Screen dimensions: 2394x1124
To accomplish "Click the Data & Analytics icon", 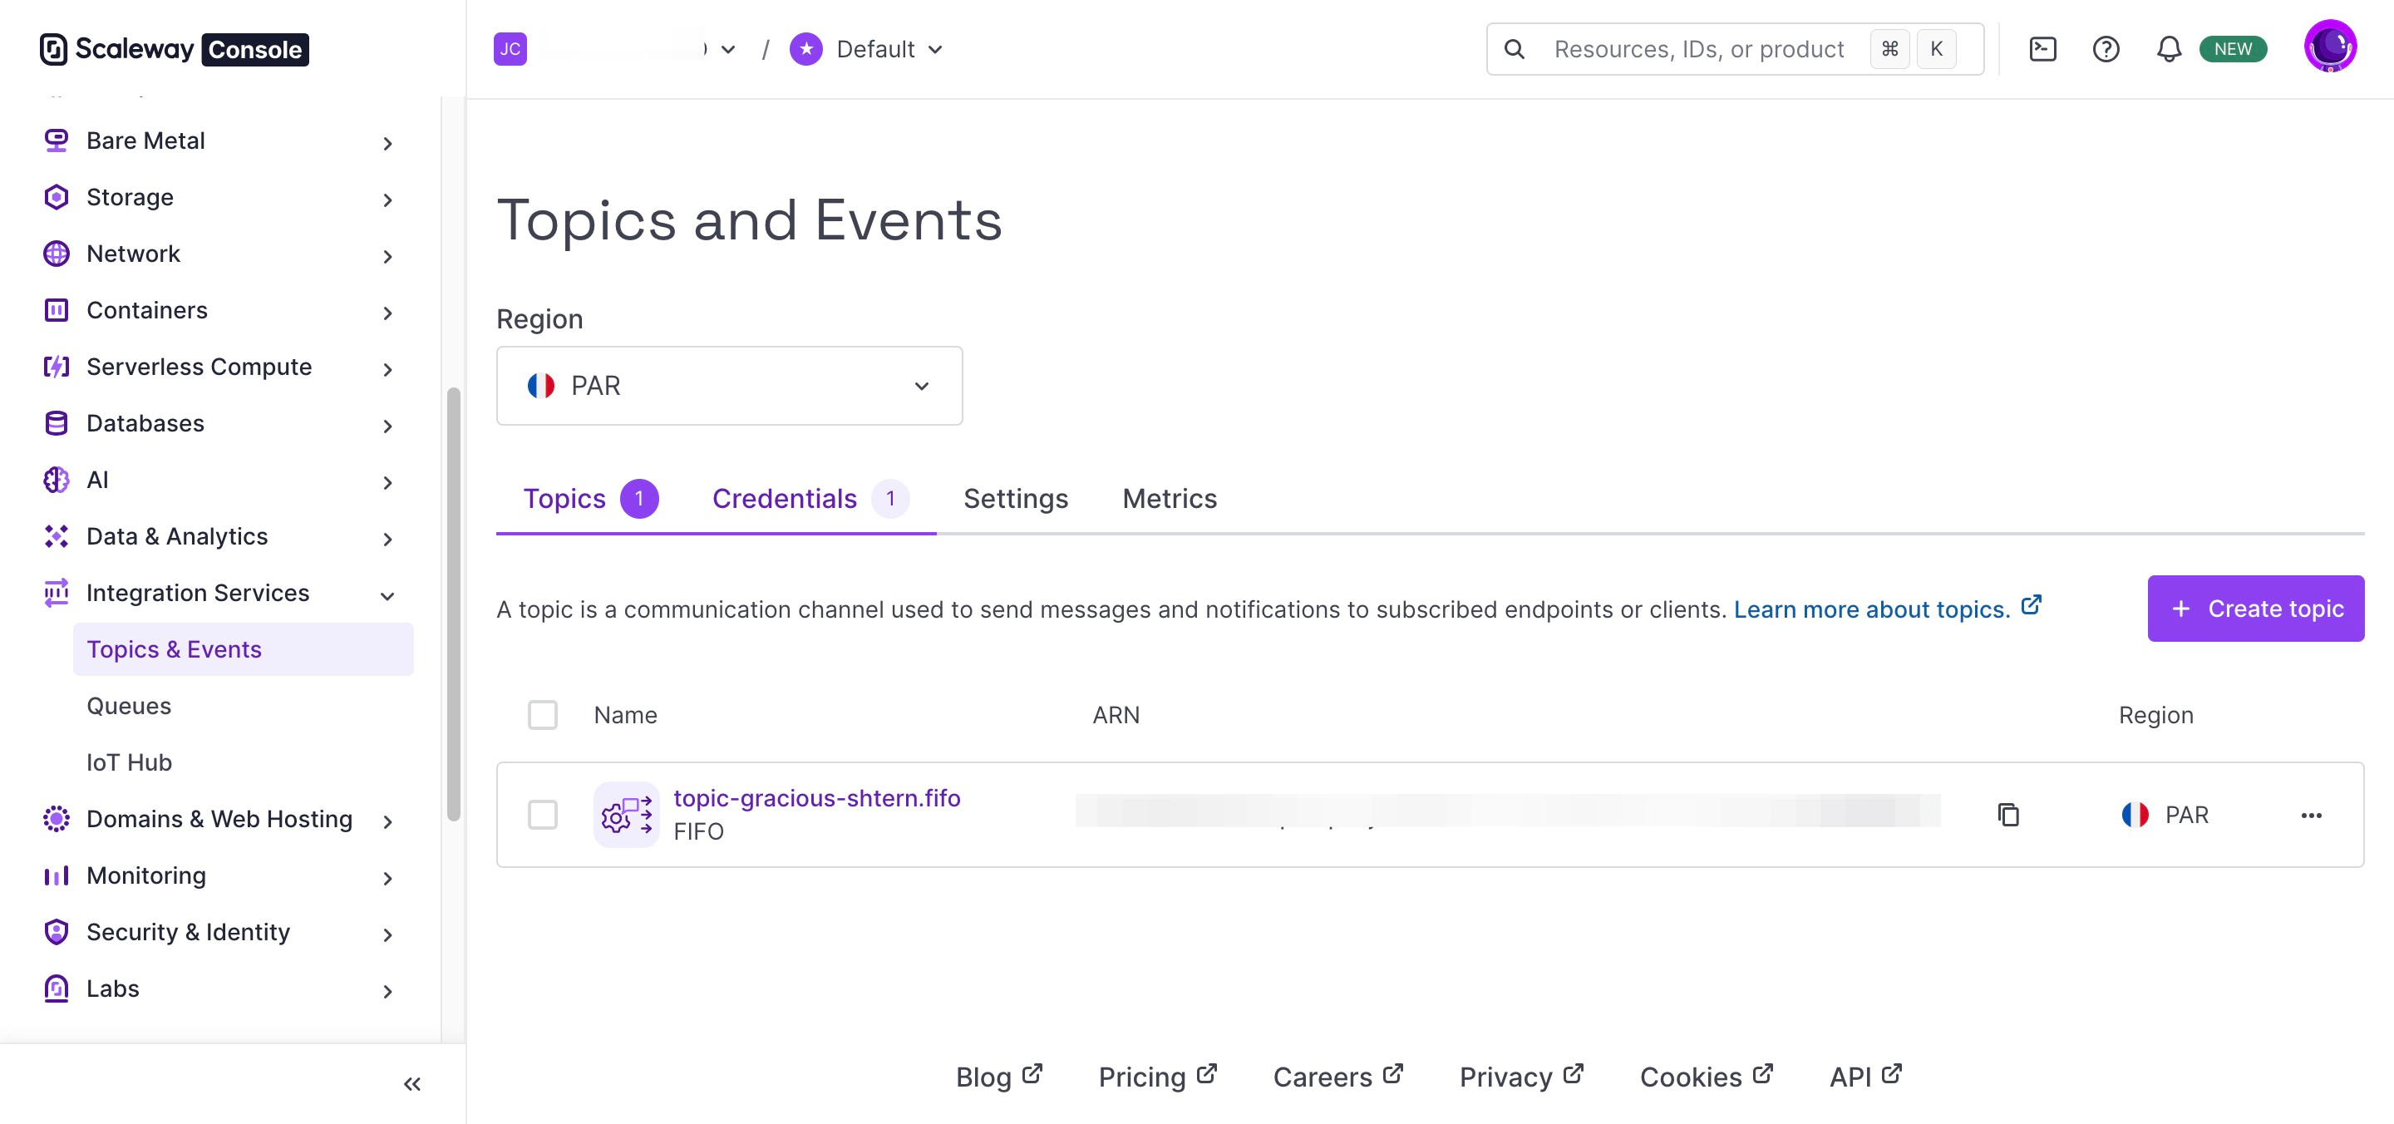I will 57,536.
